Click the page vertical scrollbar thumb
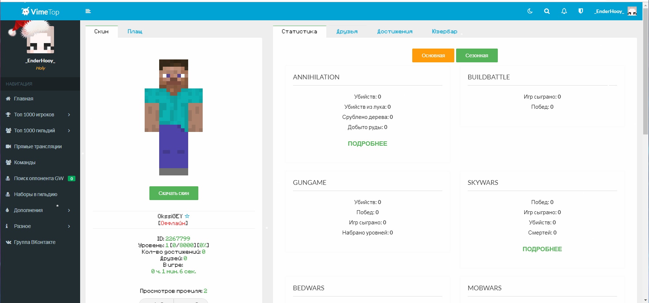Image resolution: width=649 pixels, height=303 pixels. point(645,71)
